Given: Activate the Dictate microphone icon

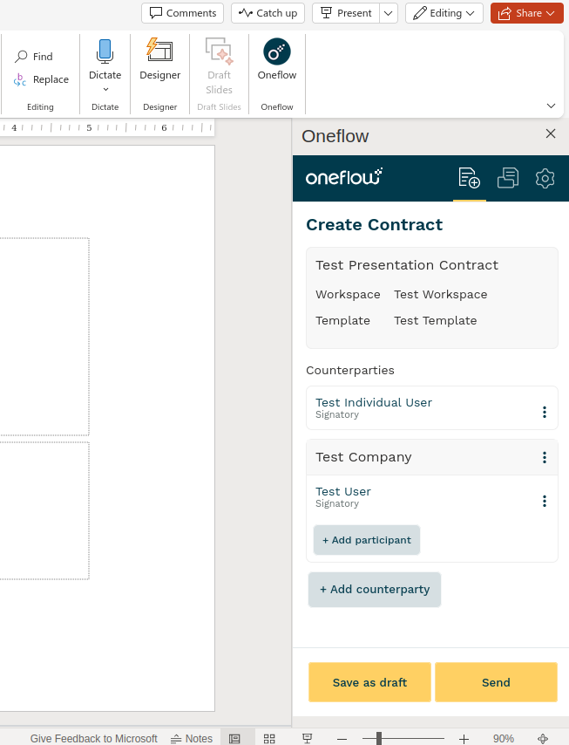Looking at the screenshot, I should click(105, 51).
